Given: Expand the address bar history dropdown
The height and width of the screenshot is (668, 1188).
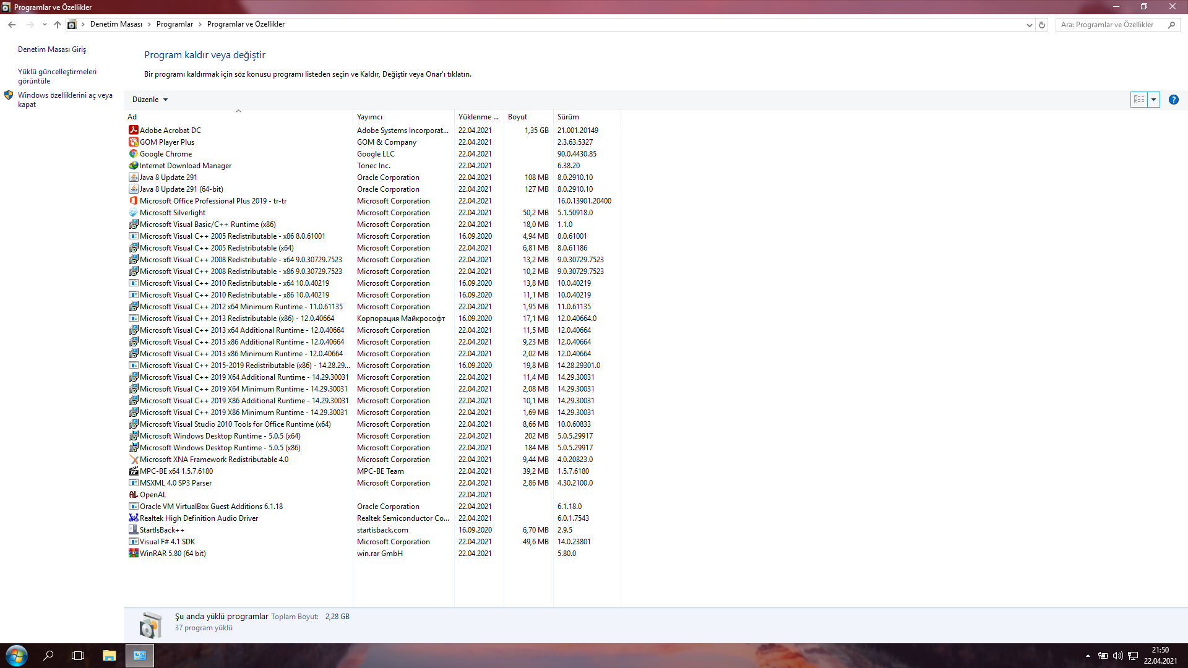Looking at the screenshot, I should click(1029, 25).
